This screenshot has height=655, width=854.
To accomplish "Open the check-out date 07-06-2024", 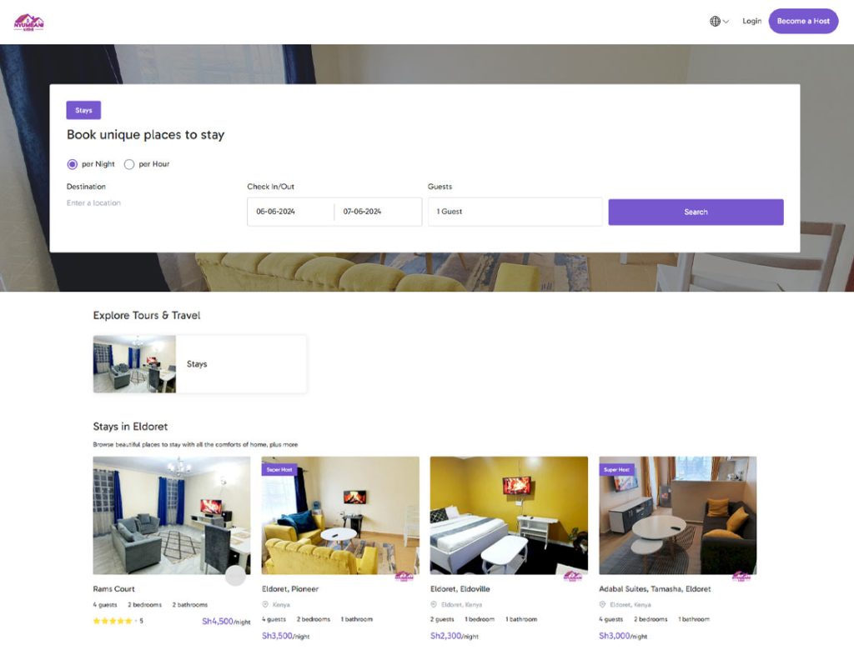I will [x=377, y=212].
